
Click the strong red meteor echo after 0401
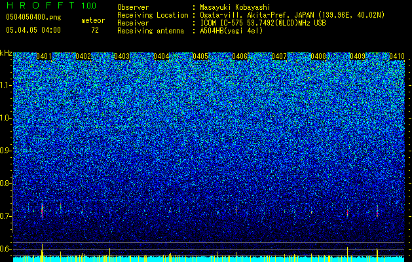pos(42,211)
